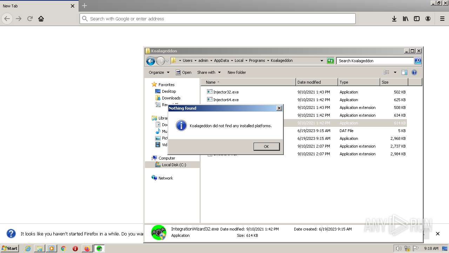Viewport: 449px width, 253px height.
Task: Change the Explorer view icon
Action: coord(387,72)
